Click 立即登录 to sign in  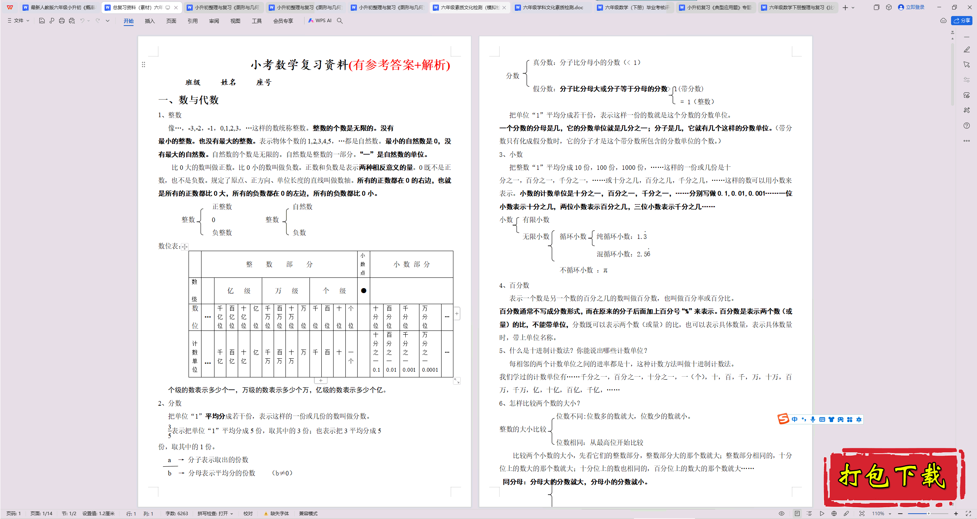coord(911,7)
